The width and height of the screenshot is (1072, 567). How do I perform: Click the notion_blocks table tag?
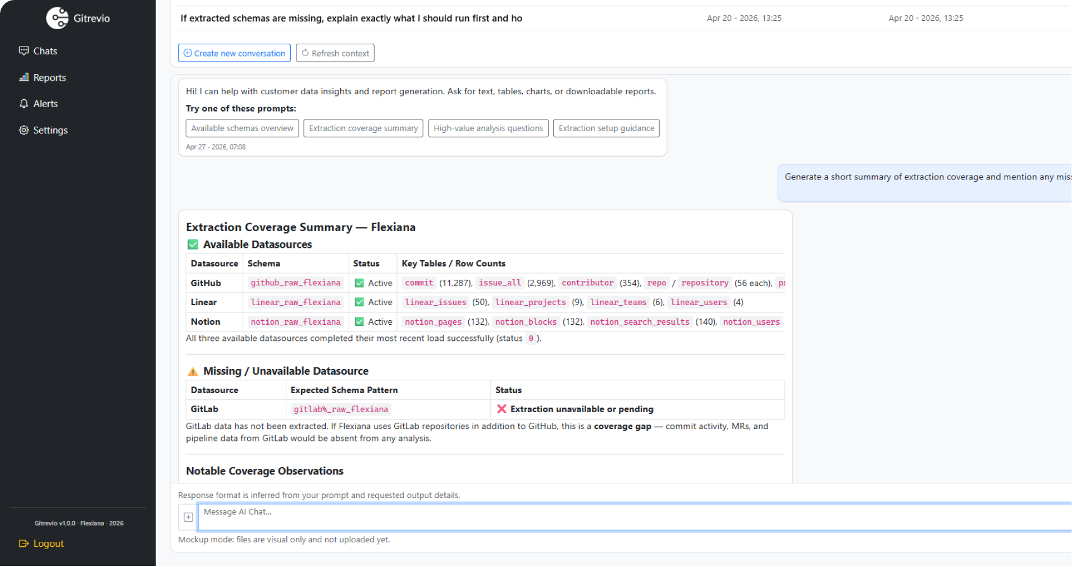(526, 322)
